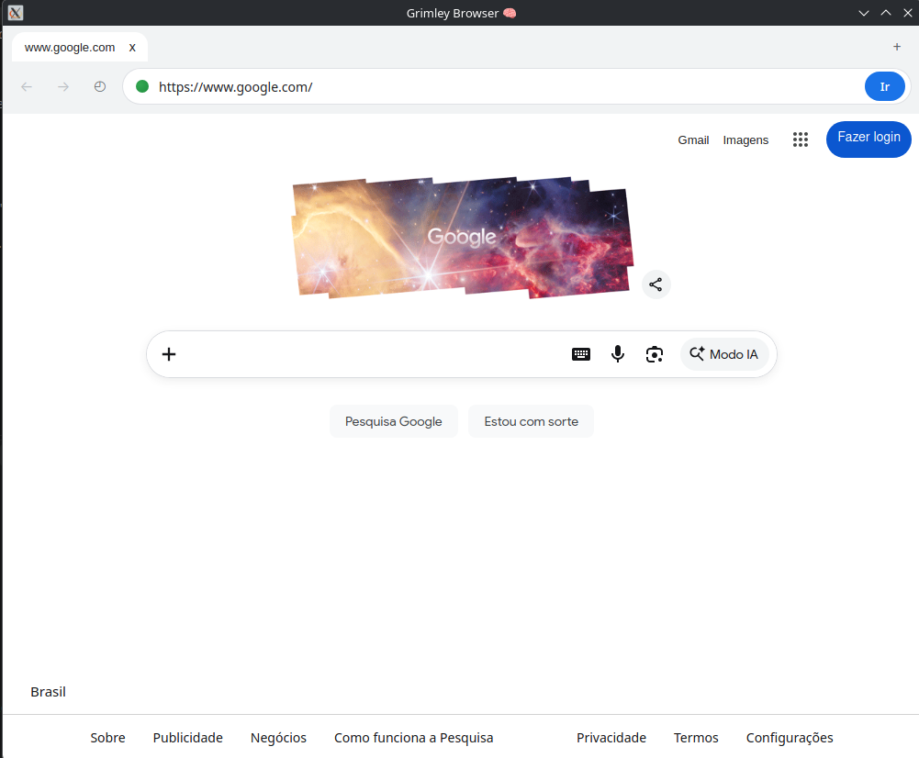Click Fazer login button

[869, 139]
